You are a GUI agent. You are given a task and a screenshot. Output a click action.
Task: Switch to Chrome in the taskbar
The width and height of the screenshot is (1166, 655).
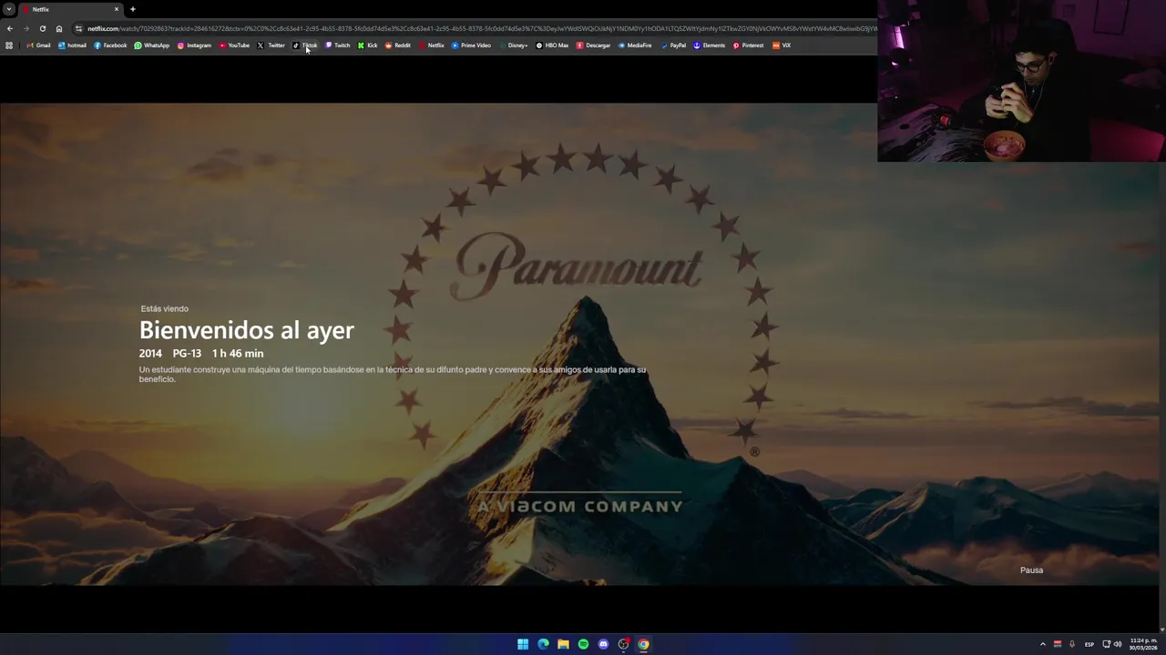[643, 644]
